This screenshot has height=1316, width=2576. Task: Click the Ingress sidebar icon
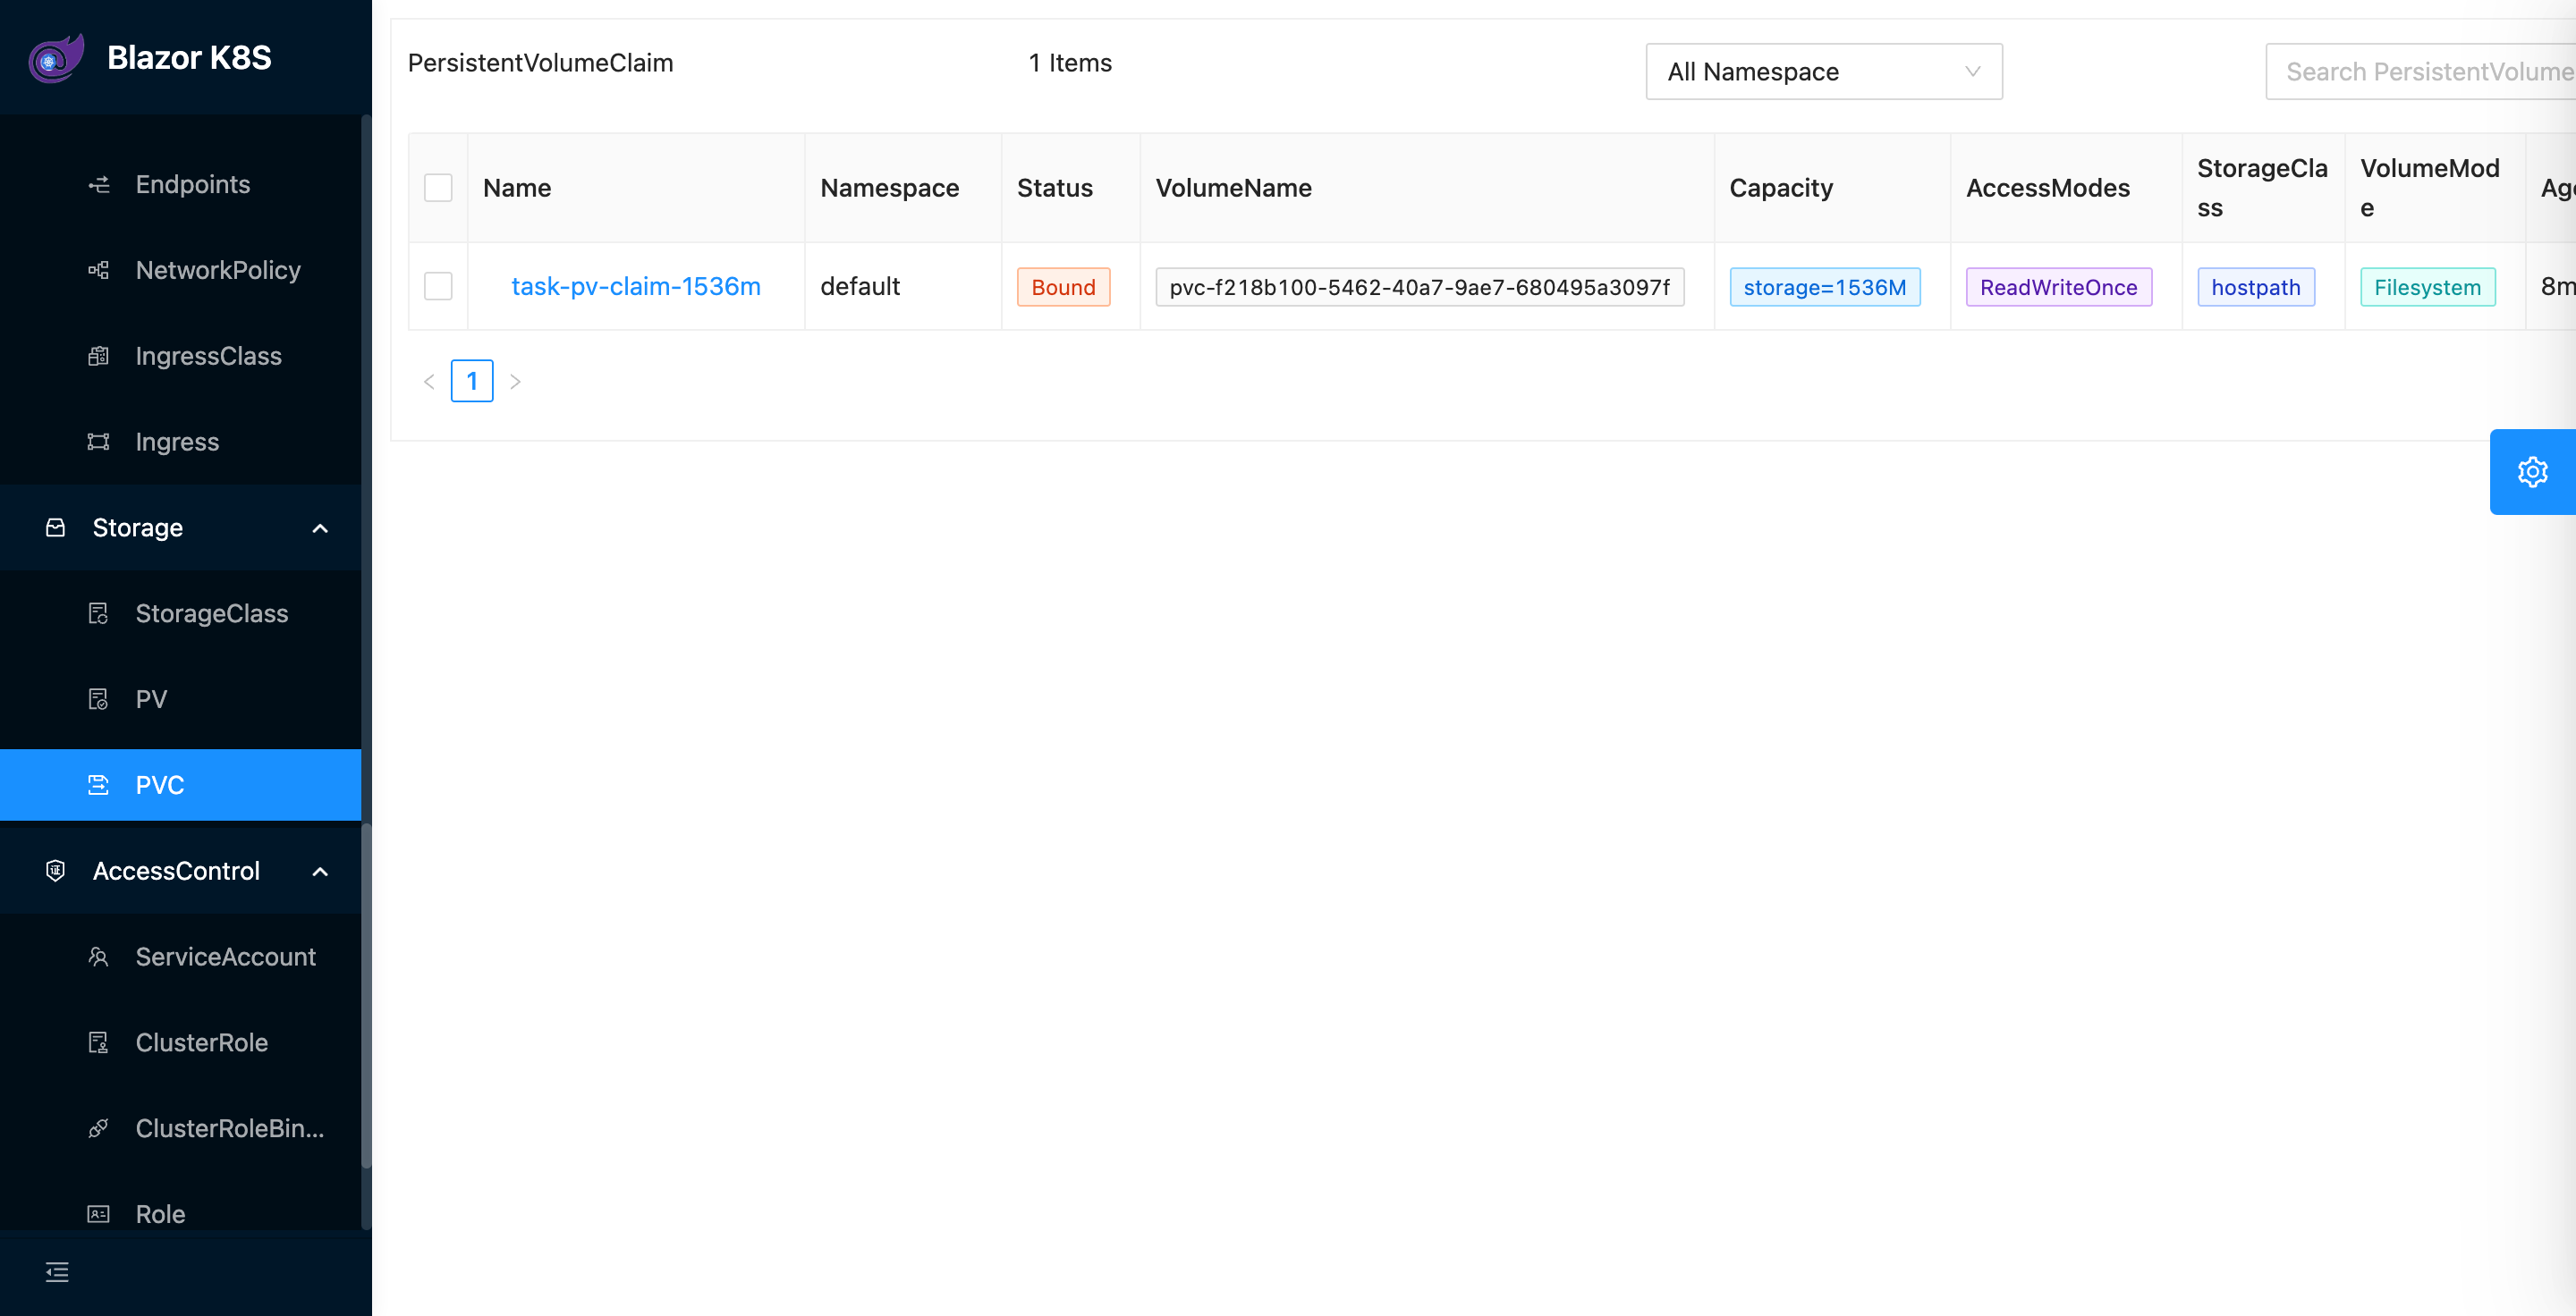[98, 443]
